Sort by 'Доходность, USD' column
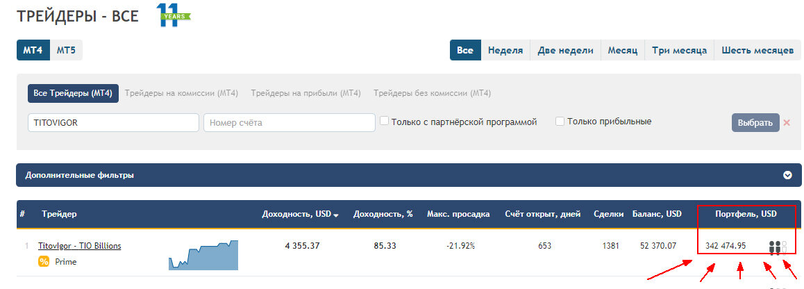Image resolution: width=804 pixels, height=289 pixels. pos(300,214)
